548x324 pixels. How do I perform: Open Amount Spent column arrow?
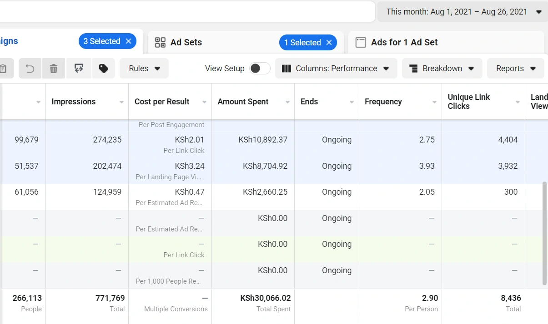coord(287,102)
